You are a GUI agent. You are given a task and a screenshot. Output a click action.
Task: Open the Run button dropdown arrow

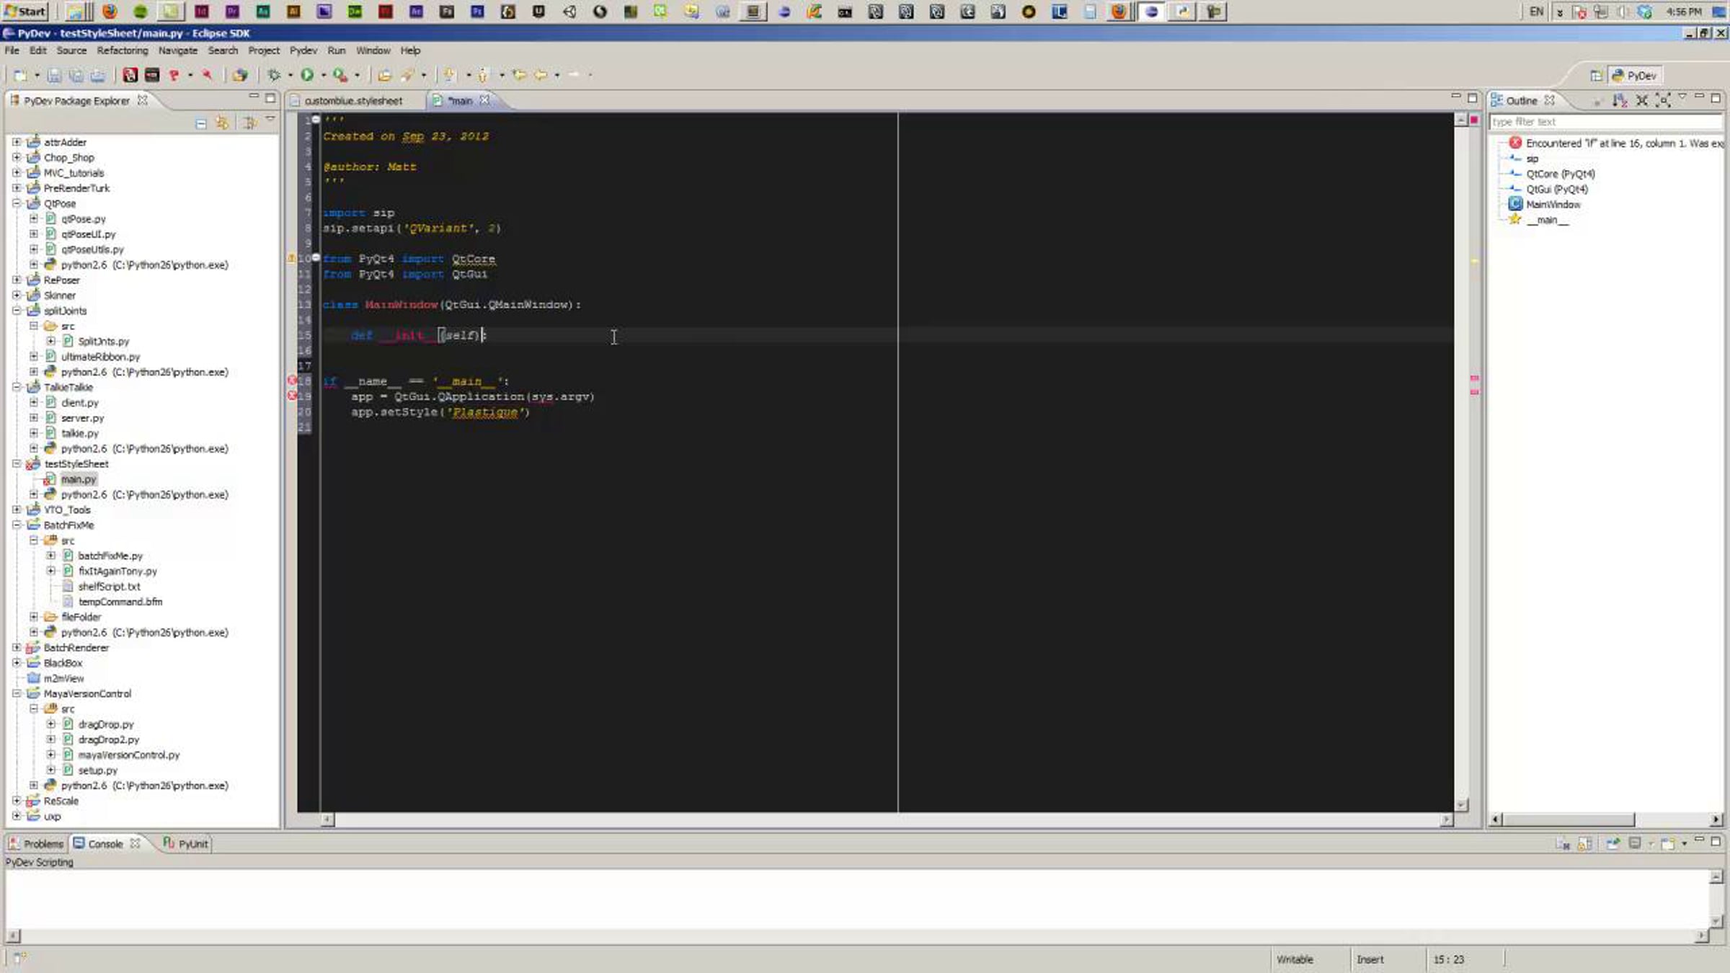323,75
